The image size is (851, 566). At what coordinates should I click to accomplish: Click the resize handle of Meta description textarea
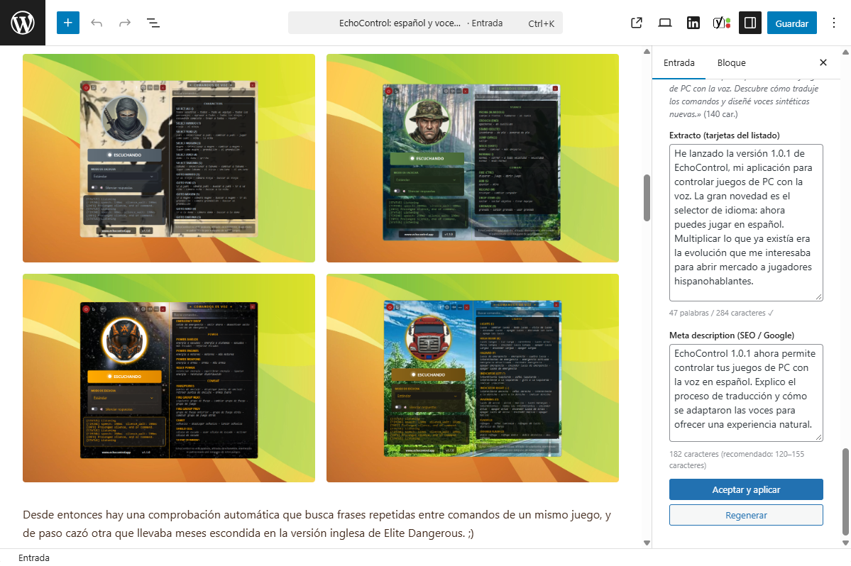click(x=819, y=437)
